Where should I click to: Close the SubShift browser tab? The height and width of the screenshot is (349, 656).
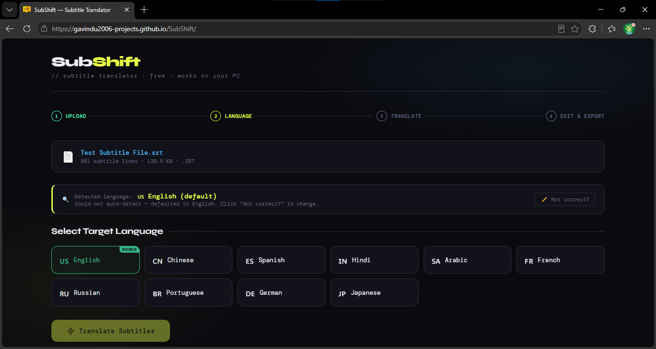pyautogui.click(x=126, y=10)
